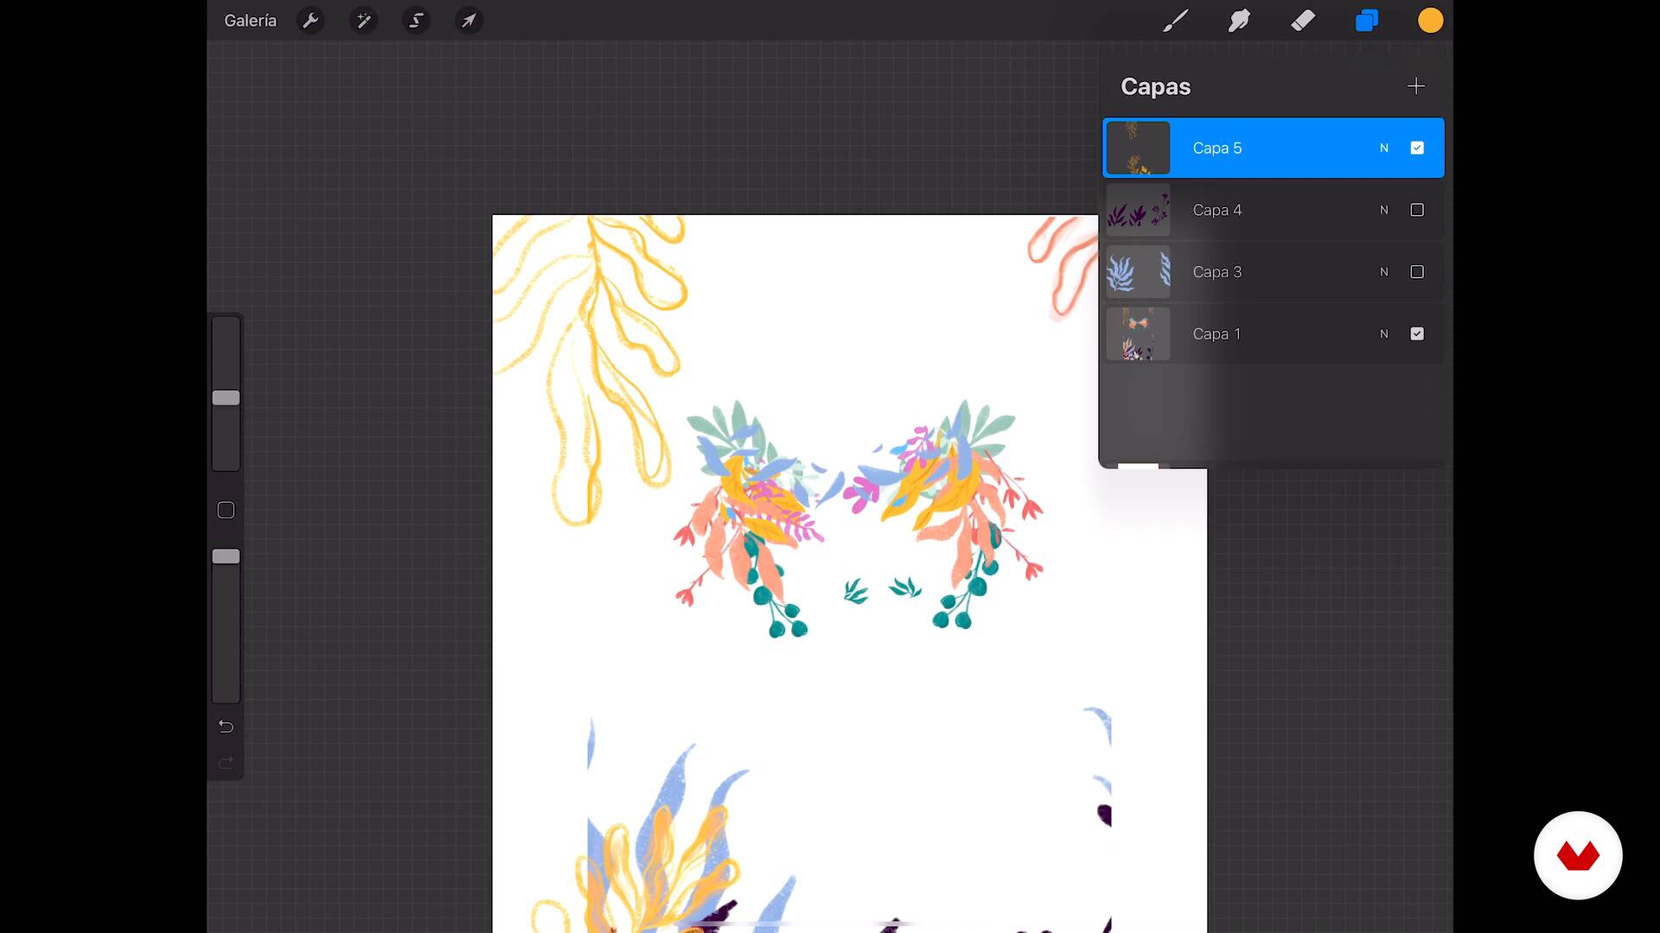1660x933 pixels.
Task: Open the Actions wrench menu
Action: coord(310,20)
